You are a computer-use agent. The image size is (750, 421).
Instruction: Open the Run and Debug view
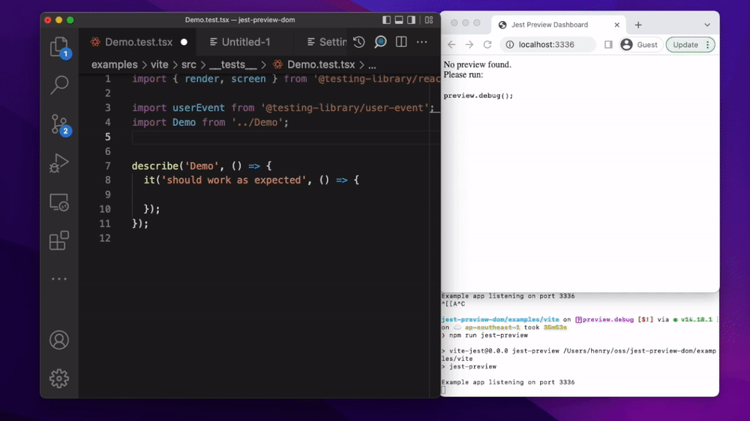coord(59,163)
